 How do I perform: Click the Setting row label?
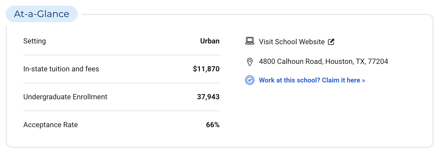(x=35, y=41)
